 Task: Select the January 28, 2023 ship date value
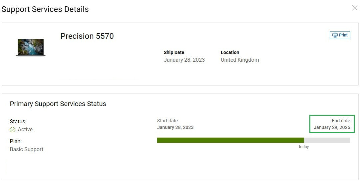click(184, 60)
